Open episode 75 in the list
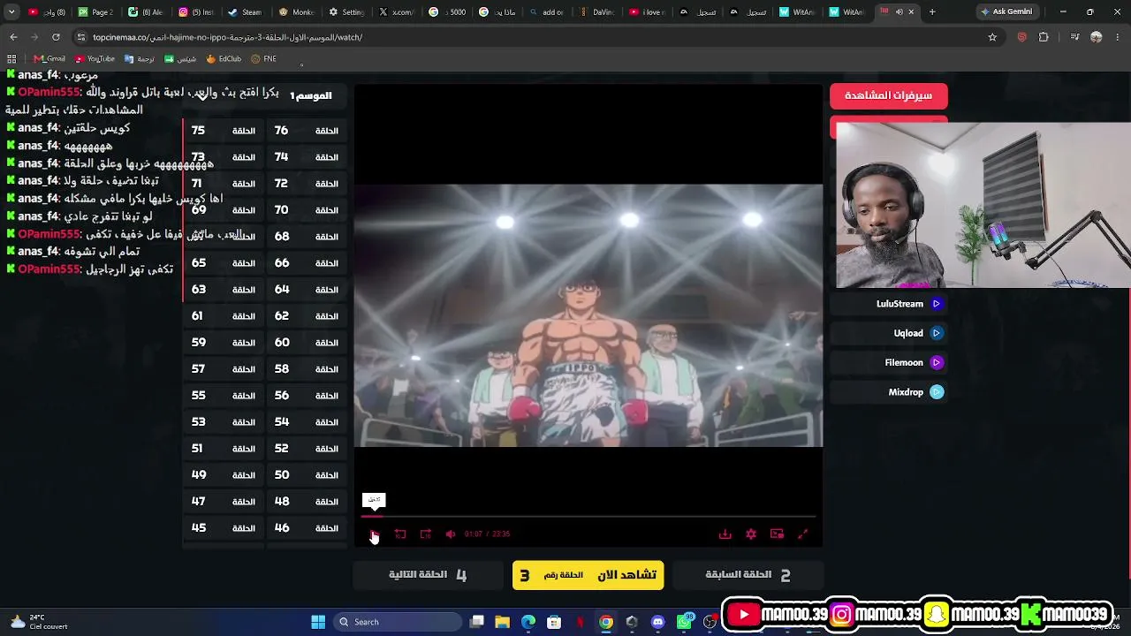This screenshot has width=1131, height=636. point(223,131)
